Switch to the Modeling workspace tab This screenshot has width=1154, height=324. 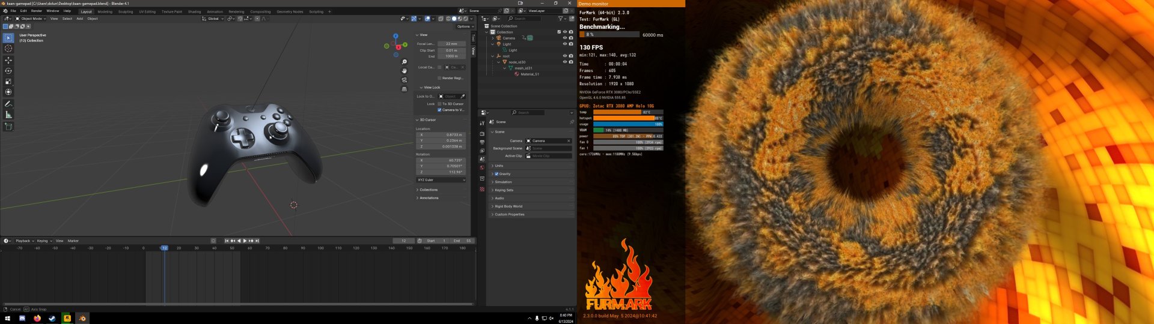tap(105, 11)
